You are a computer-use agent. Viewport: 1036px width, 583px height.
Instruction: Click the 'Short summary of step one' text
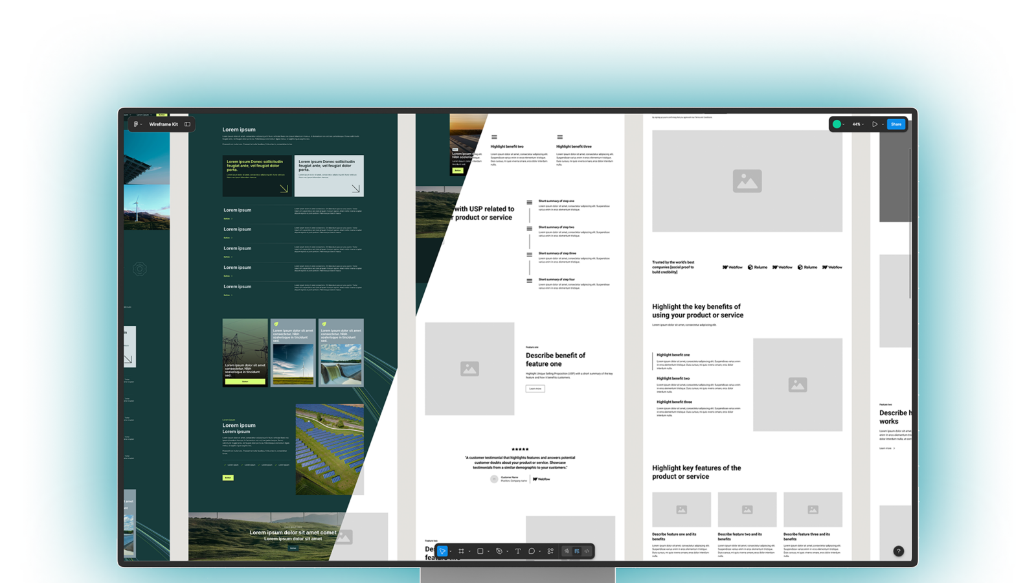[556, 201]
